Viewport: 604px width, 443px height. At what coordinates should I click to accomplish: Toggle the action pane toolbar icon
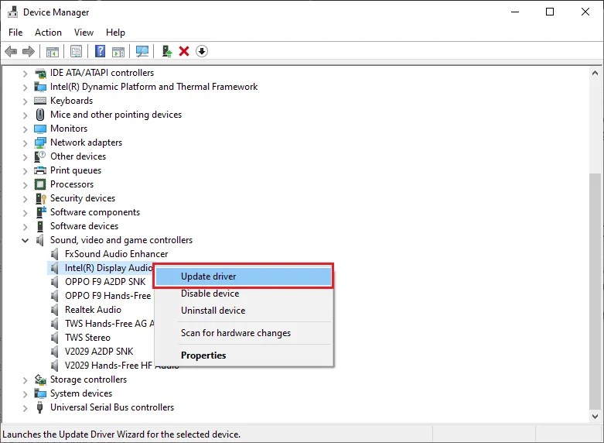(118, 51)
